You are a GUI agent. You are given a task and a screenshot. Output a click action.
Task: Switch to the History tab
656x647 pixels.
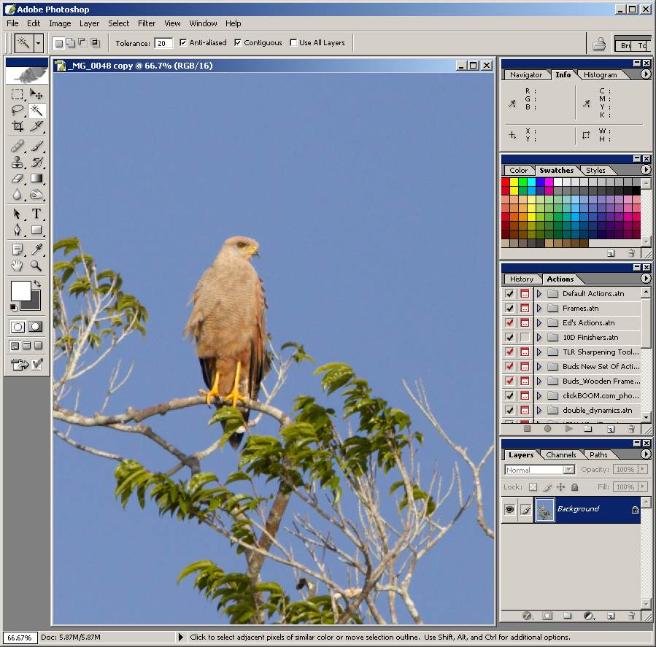pos(521,279)
